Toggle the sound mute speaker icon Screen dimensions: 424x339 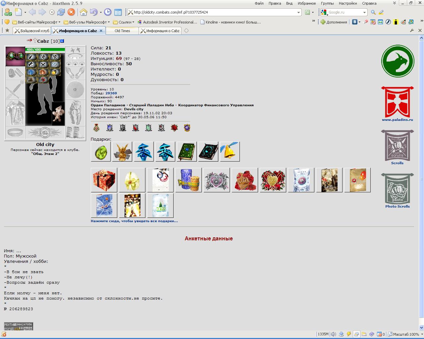pyautogui.click(x=333, y=334)
